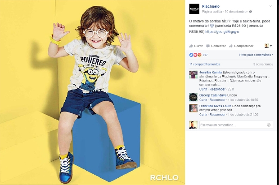Like Jessika Kamila's comment with Curtir
The height and width of the screenshot is (185, 279).
[x=203, y=89]
